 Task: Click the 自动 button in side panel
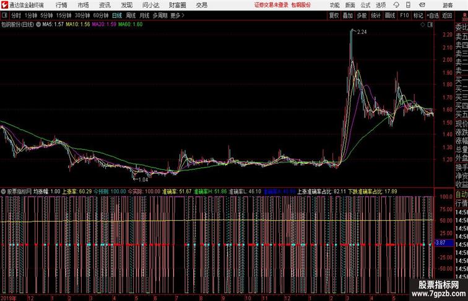[461, 195]
